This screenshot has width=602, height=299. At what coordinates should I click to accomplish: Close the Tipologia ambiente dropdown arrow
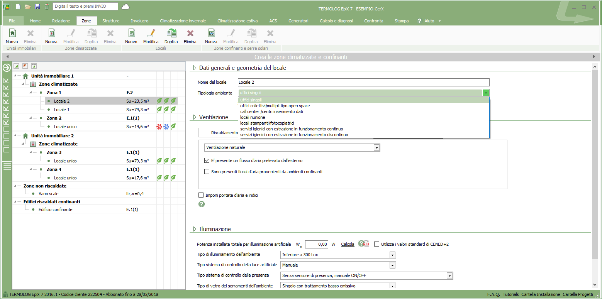point(486,93)
